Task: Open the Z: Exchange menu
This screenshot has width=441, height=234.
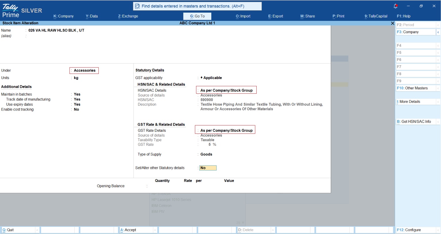Action: coord(128,16)
